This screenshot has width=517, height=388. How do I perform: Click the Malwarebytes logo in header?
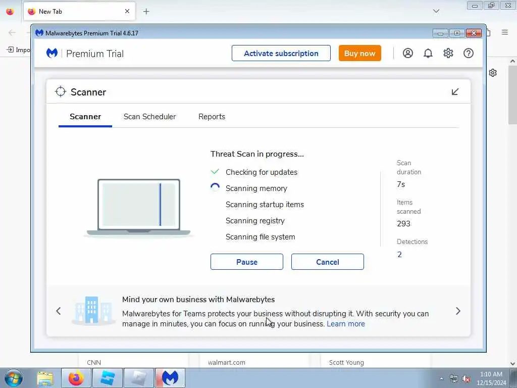coord(52,53)
